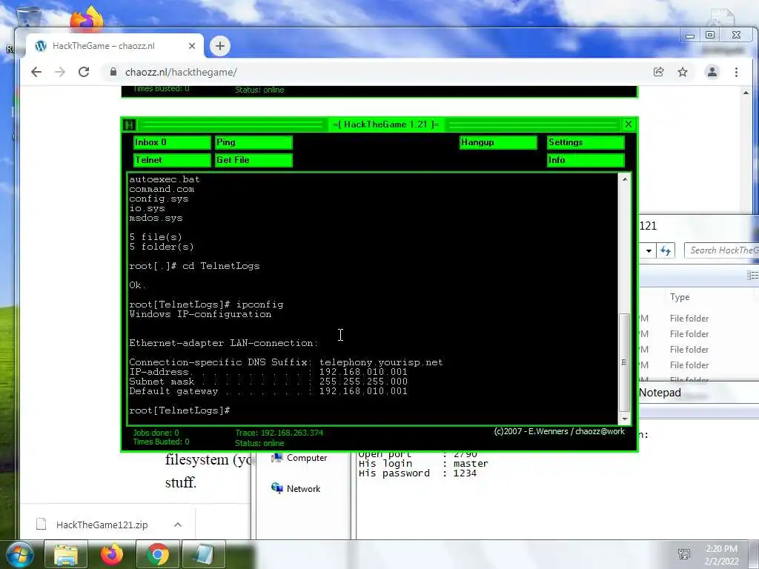Image resolution: width=759 pixels, height=569 pixels.
Task: Switch to Chrome on the taskbar
Action: [x=157, y=554]
